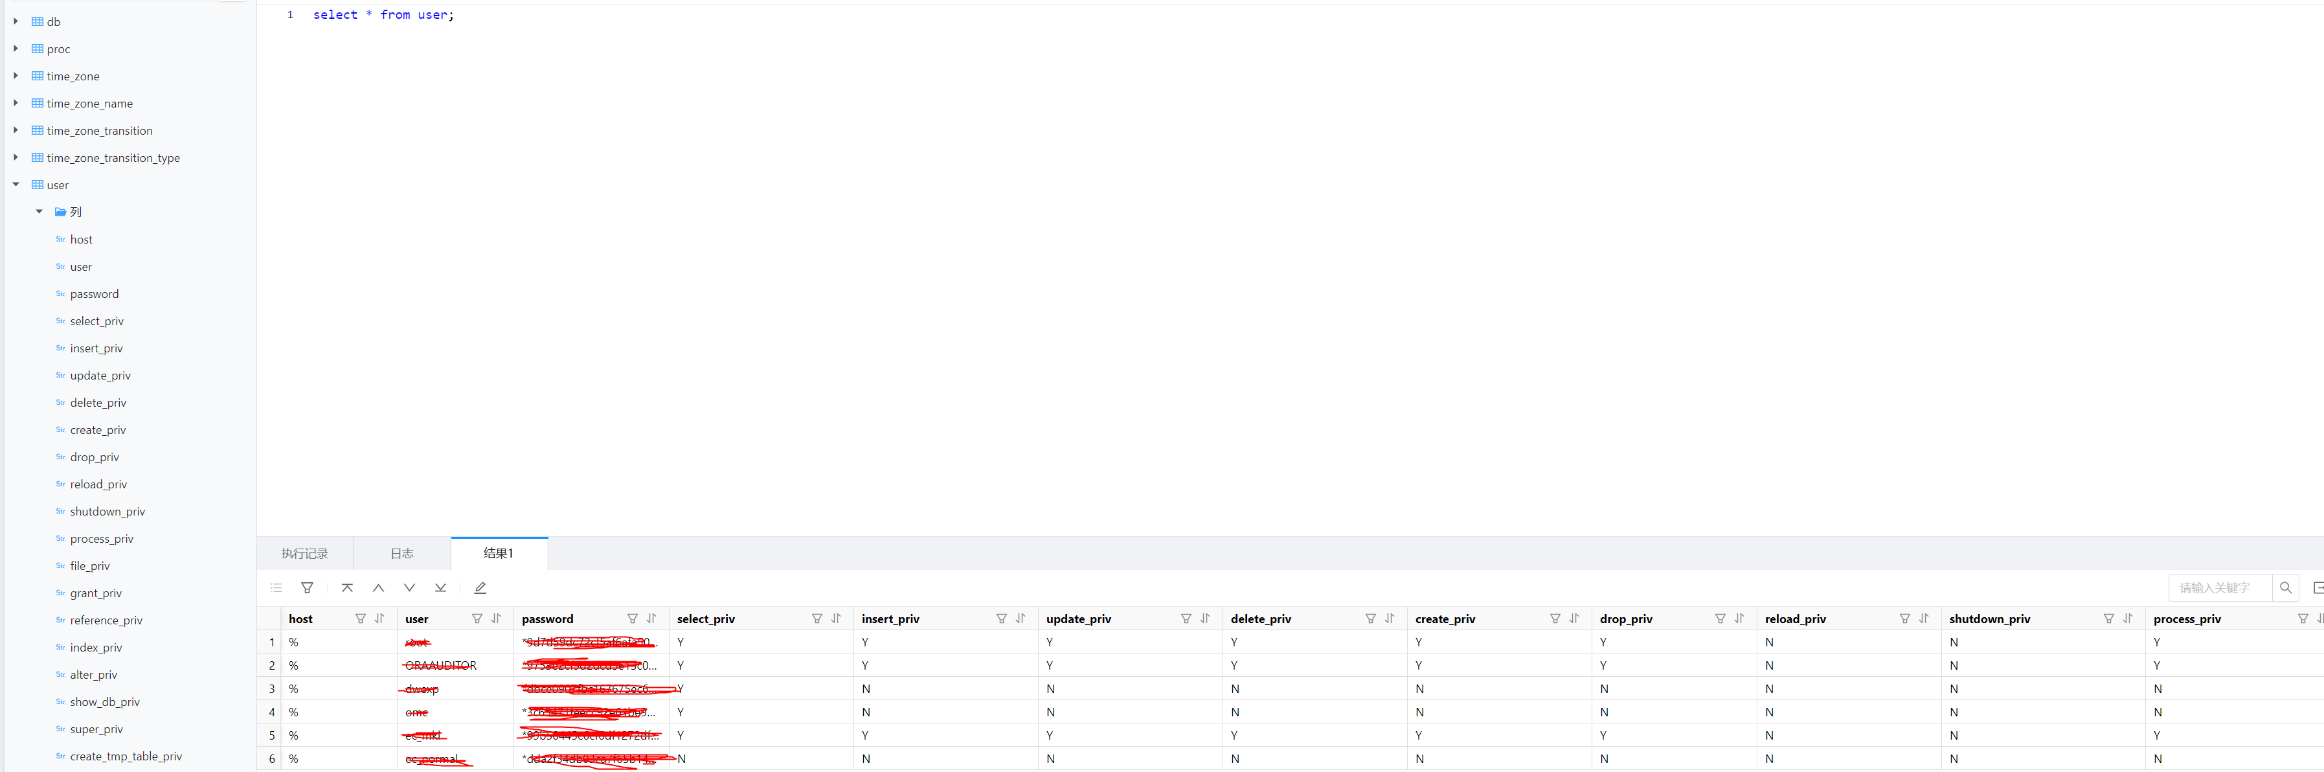Click search magnifier beside keyword box
The image size is (2324, 772).
pos(2285,588)
